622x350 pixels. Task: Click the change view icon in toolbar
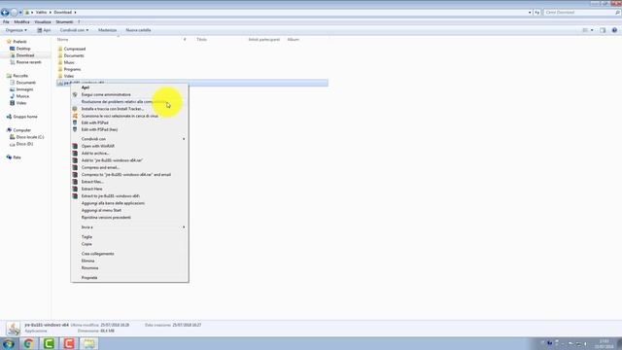pyautogui.click(x=585, y=30)
